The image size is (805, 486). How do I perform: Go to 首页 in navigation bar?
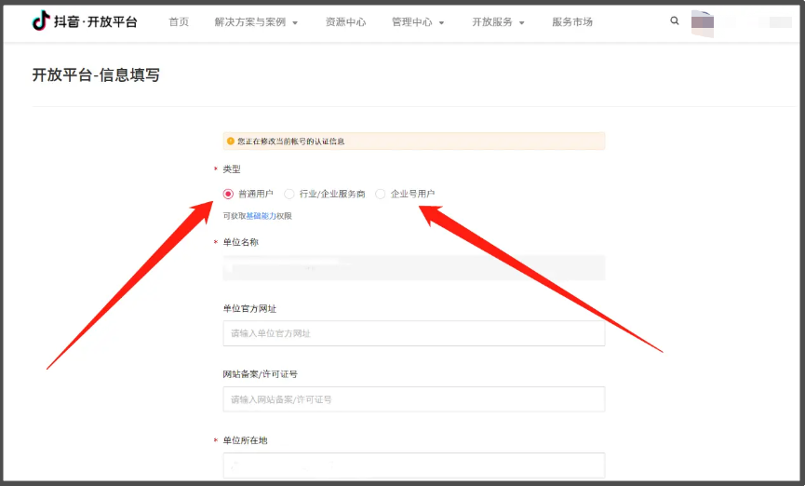179,21
